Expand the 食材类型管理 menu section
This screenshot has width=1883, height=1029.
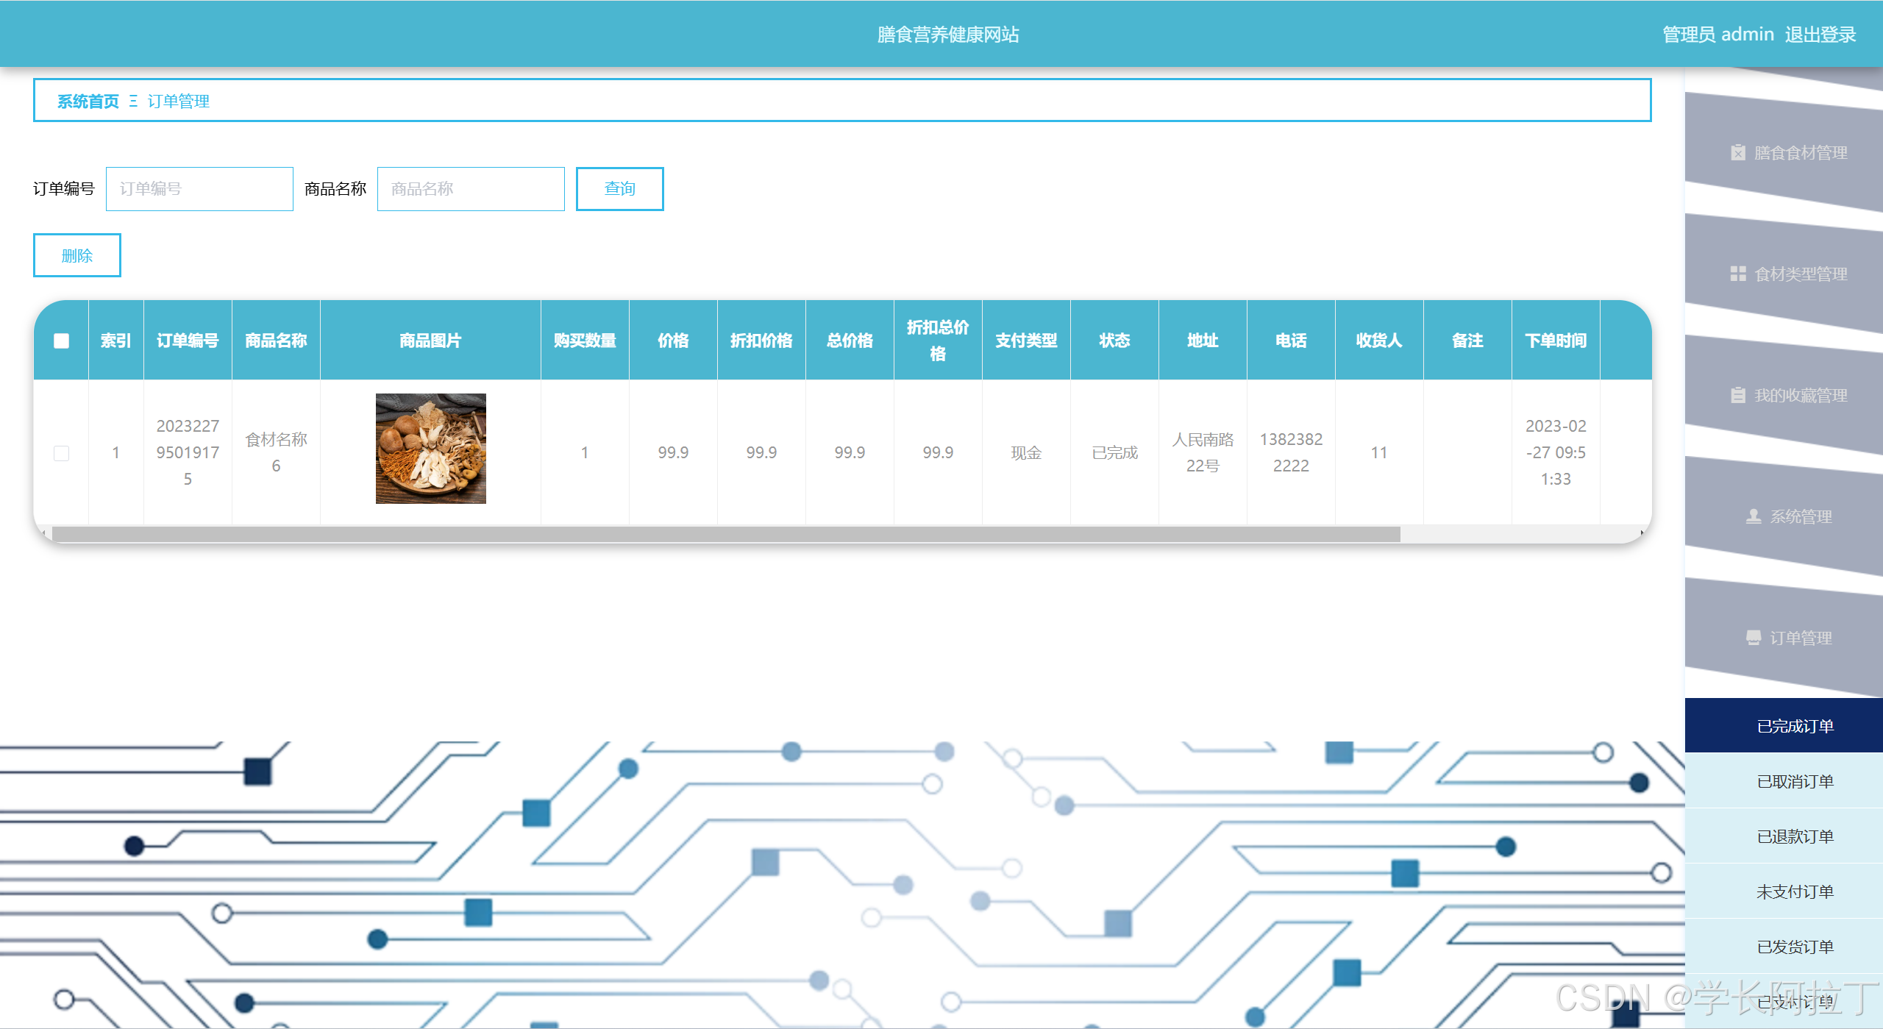[x=1799, y=274]
